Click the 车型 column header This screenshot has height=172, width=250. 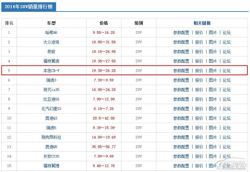tap(51, 23)
